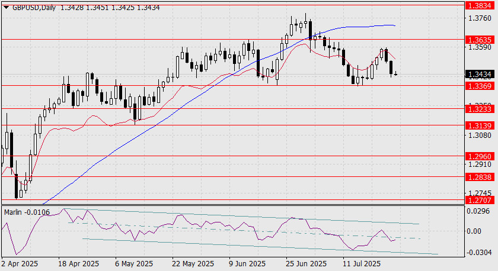
Task: Click the 1.3080 price scale value
Action: tap(480, 135)
